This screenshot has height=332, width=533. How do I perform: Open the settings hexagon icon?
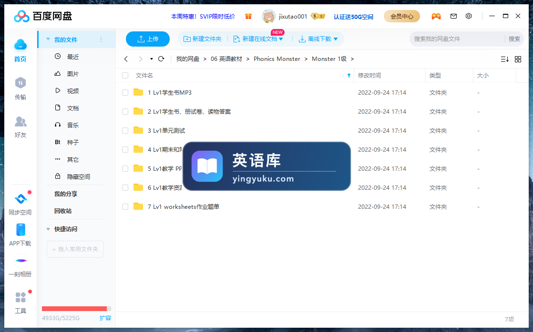(x=469, y=16)
